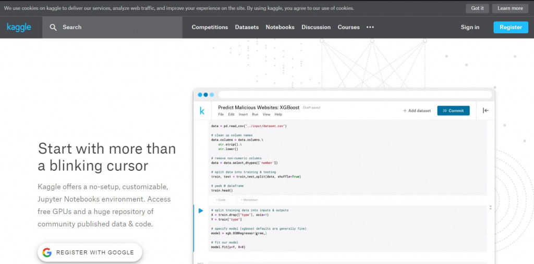Screen dimensions: 534x264
Task: Open the Edit menu in notebook preview
Action: 231,115
